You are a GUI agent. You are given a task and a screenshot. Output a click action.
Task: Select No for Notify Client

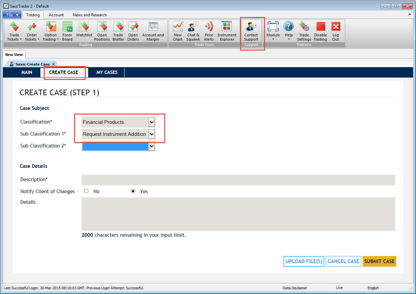coord(86,191)
